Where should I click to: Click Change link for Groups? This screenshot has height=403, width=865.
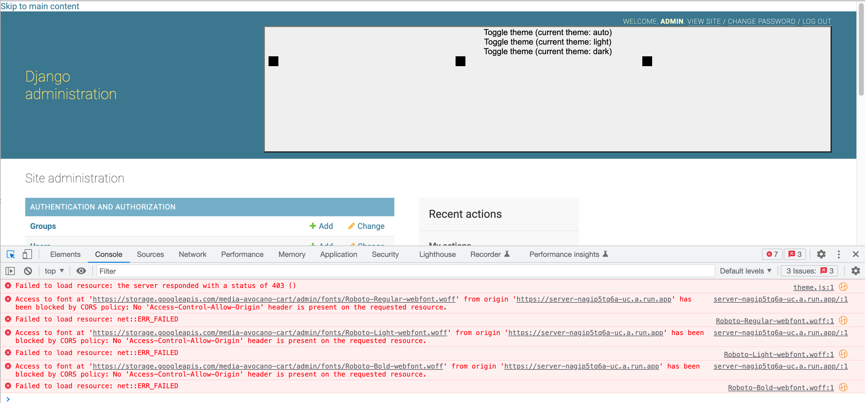pos(366,226)
